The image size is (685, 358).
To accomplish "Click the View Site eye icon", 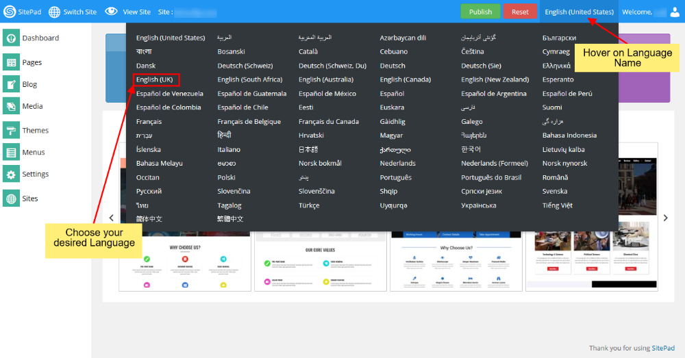I will (x=111, y=12).
